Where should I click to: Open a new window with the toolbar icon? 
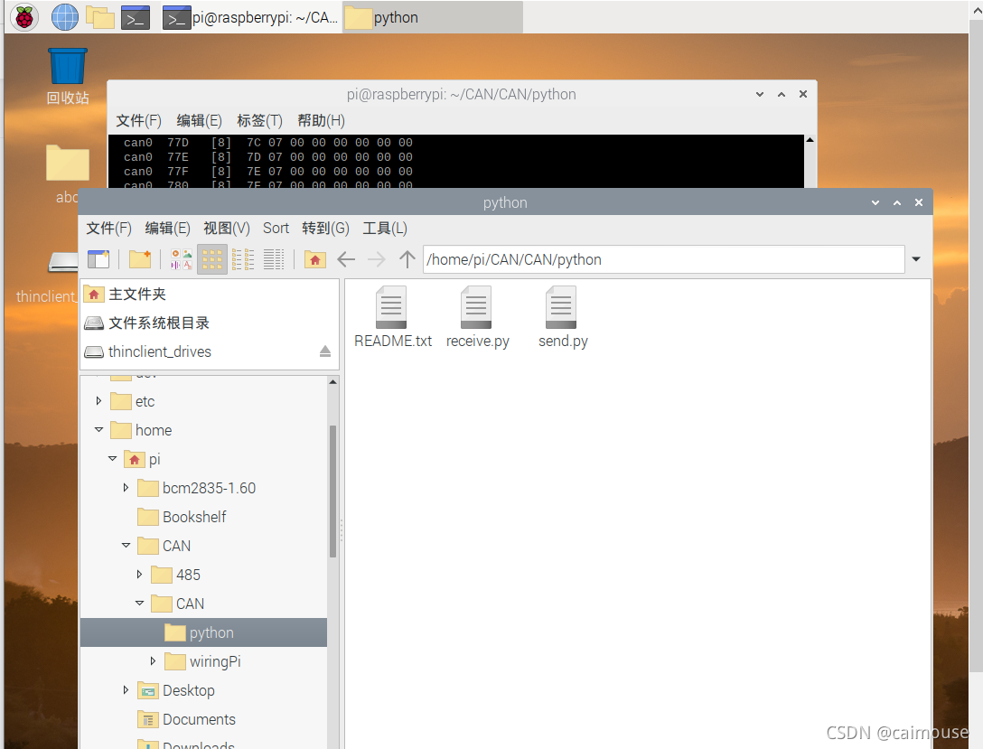(98, 259)
